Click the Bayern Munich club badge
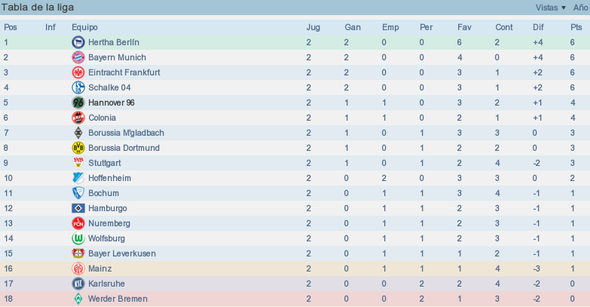The image size is (590, 307). (x=78, y=57)
